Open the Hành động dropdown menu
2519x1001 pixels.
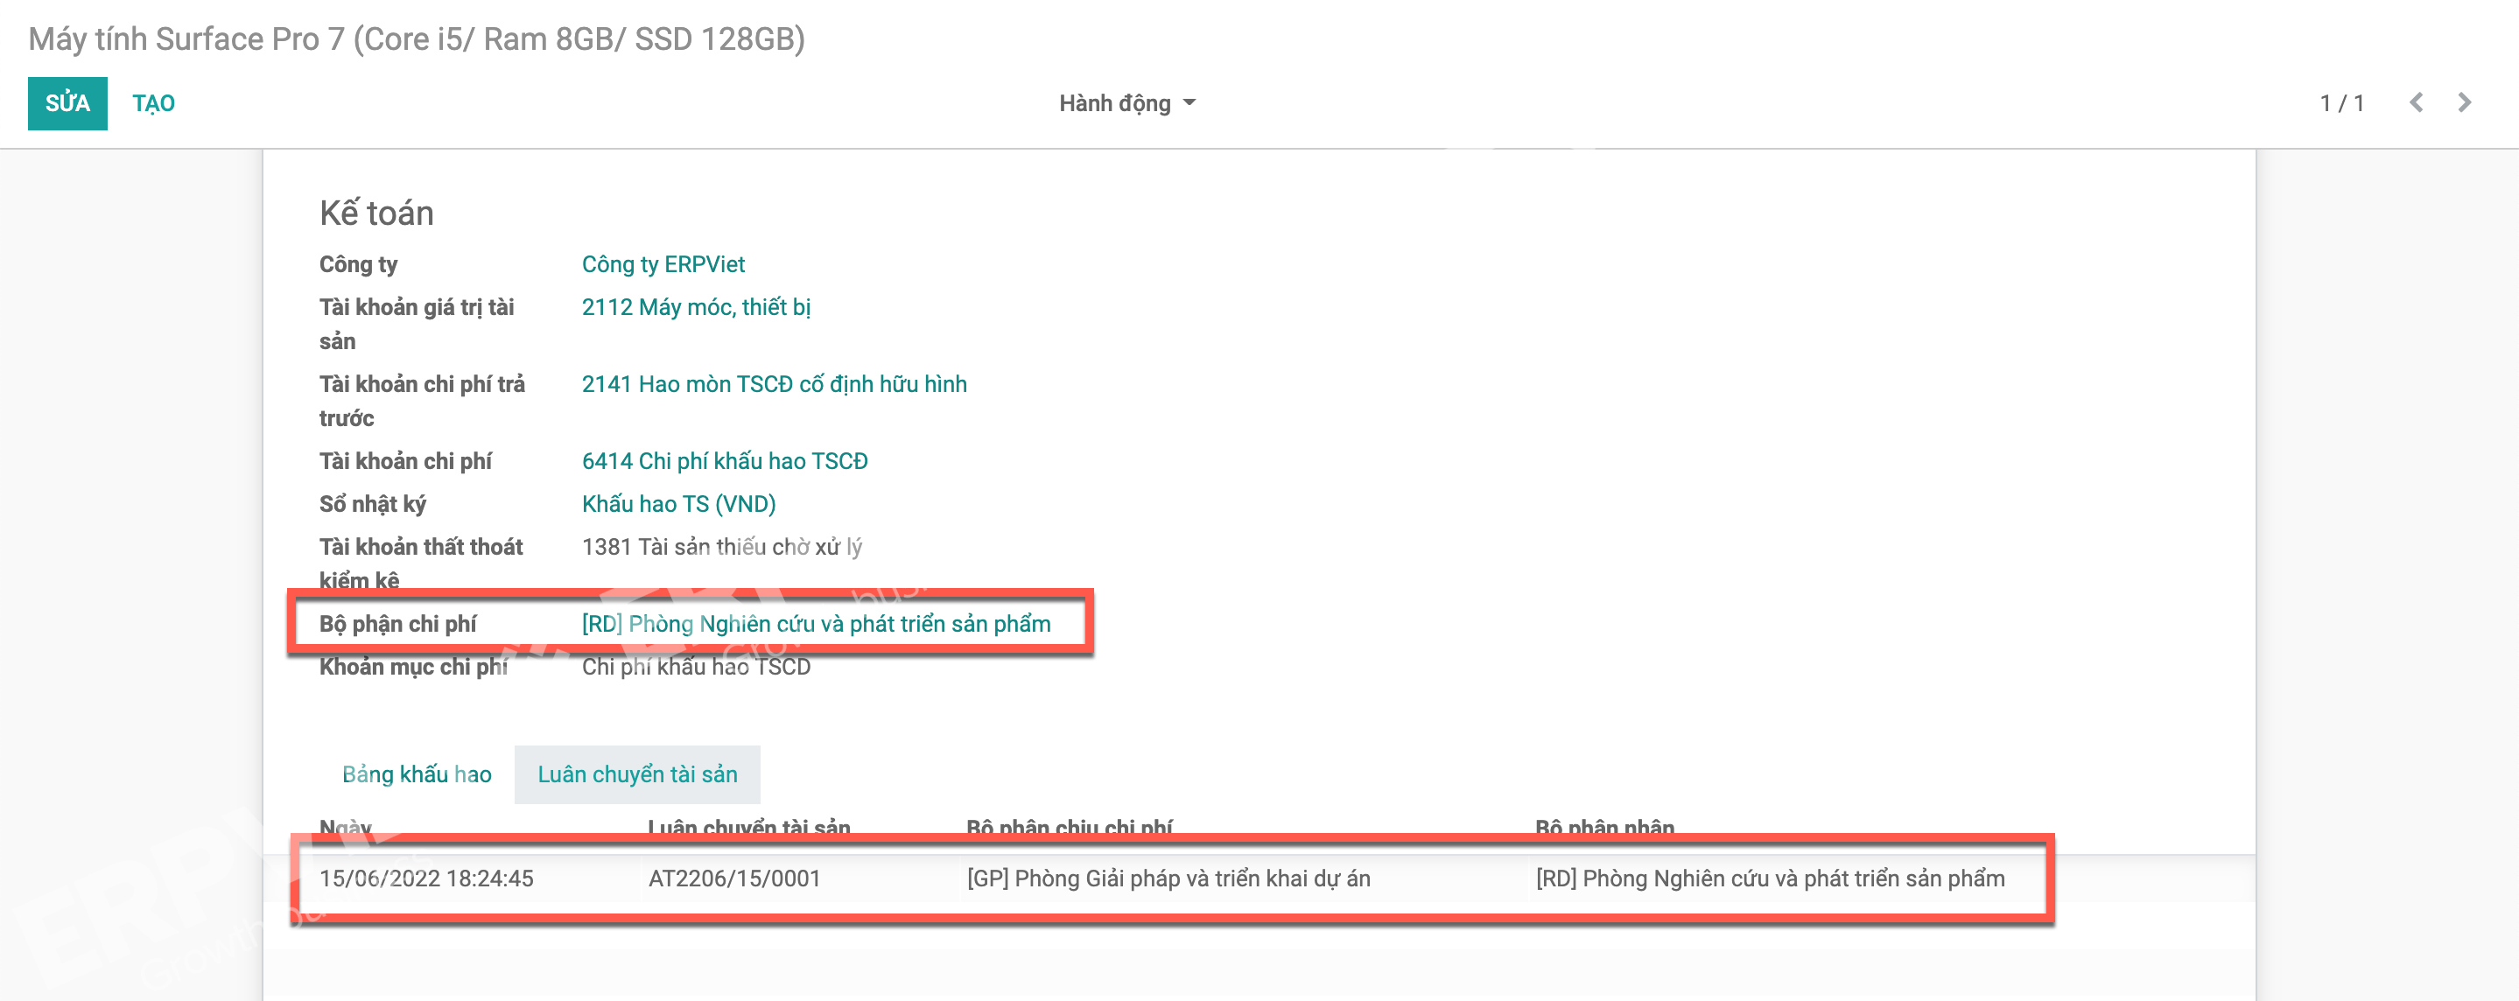[1127, 102]
